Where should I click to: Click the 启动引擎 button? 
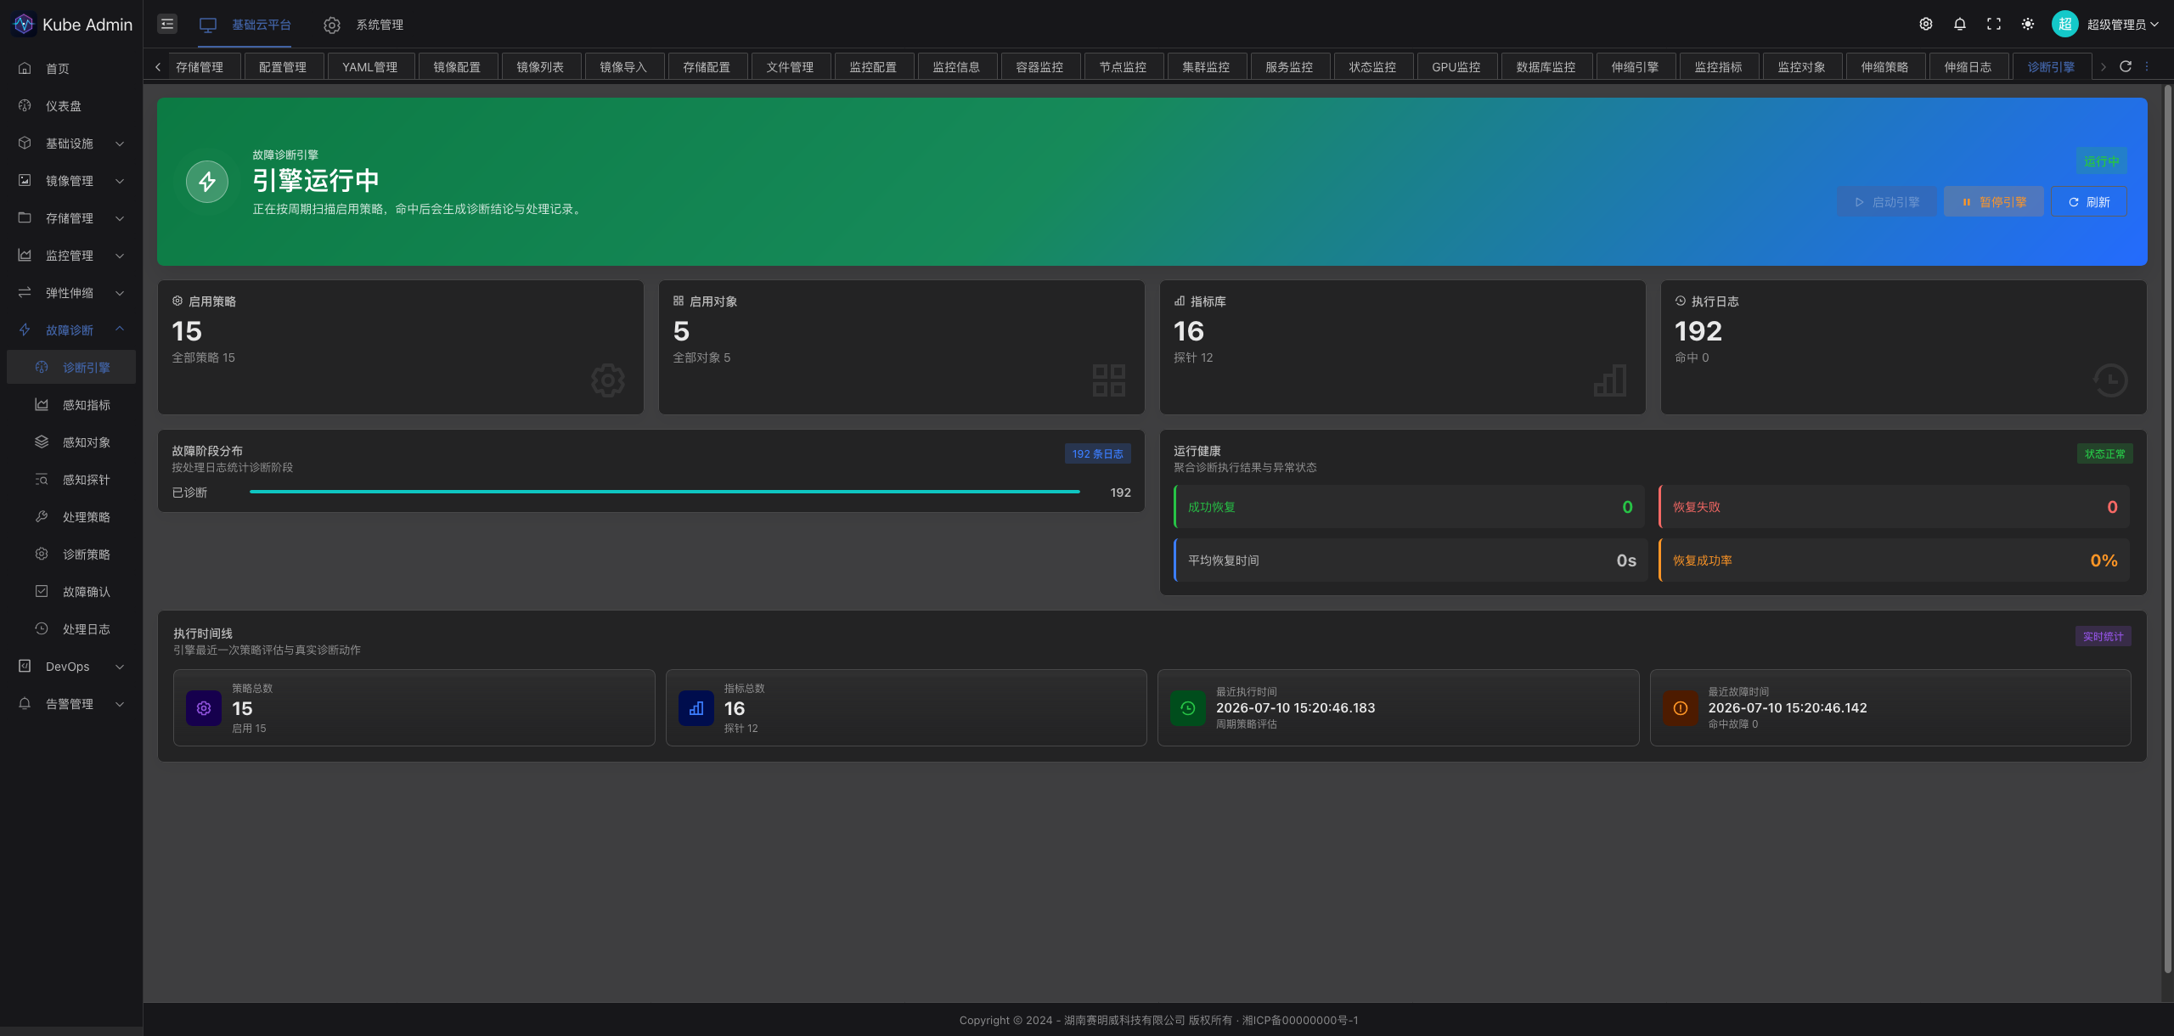[1887, 202]
